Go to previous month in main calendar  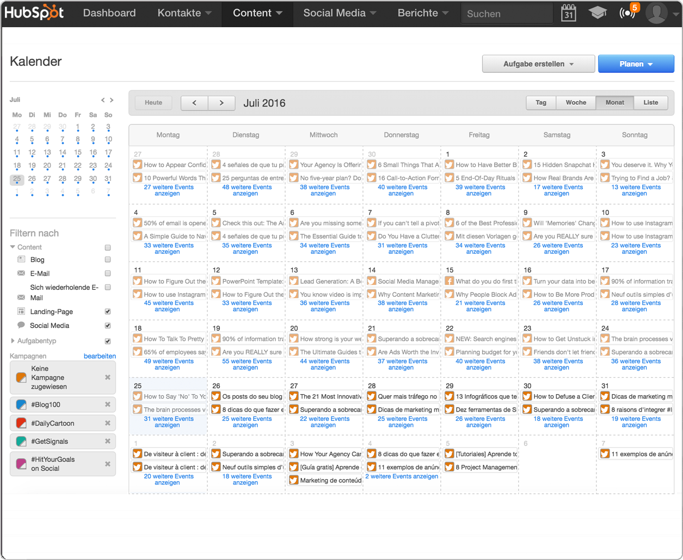click(194, 103)
